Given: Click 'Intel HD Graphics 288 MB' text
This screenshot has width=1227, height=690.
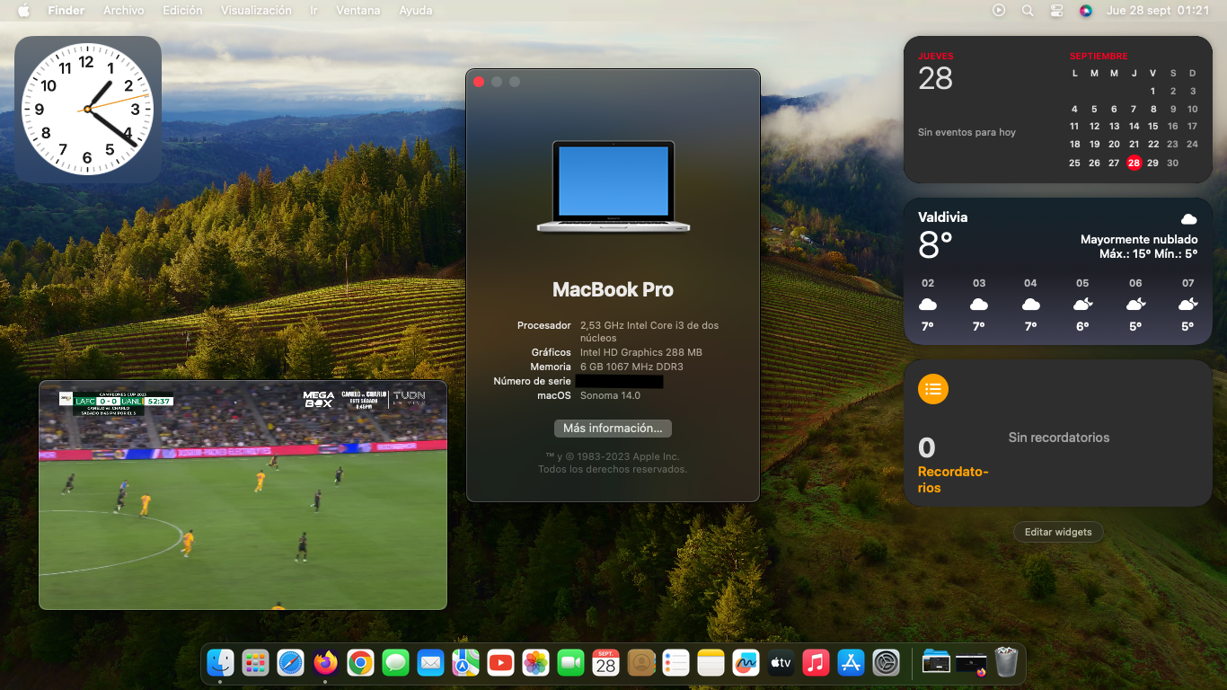Looking at the screenshot, I should click(641, 352).
